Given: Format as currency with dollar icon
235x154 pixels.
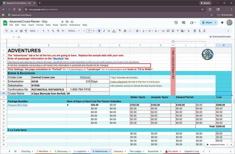Looking at the screenshot, I should 44,31.
